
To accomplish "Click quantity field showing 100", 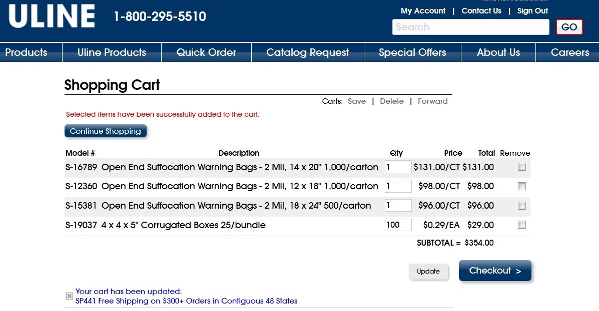I will point(398,225).
